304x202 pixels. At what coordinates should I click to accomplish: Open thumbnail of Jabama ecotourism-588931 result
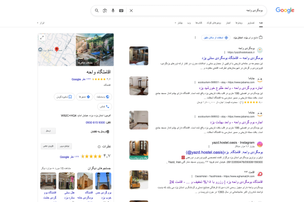pos(139,86)
